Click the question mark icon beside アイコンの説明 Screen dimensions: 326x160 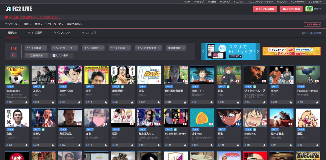[303, 33]
